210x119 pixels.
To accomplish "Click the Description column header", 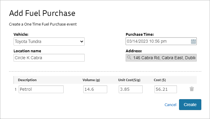I will pos(27,80).
